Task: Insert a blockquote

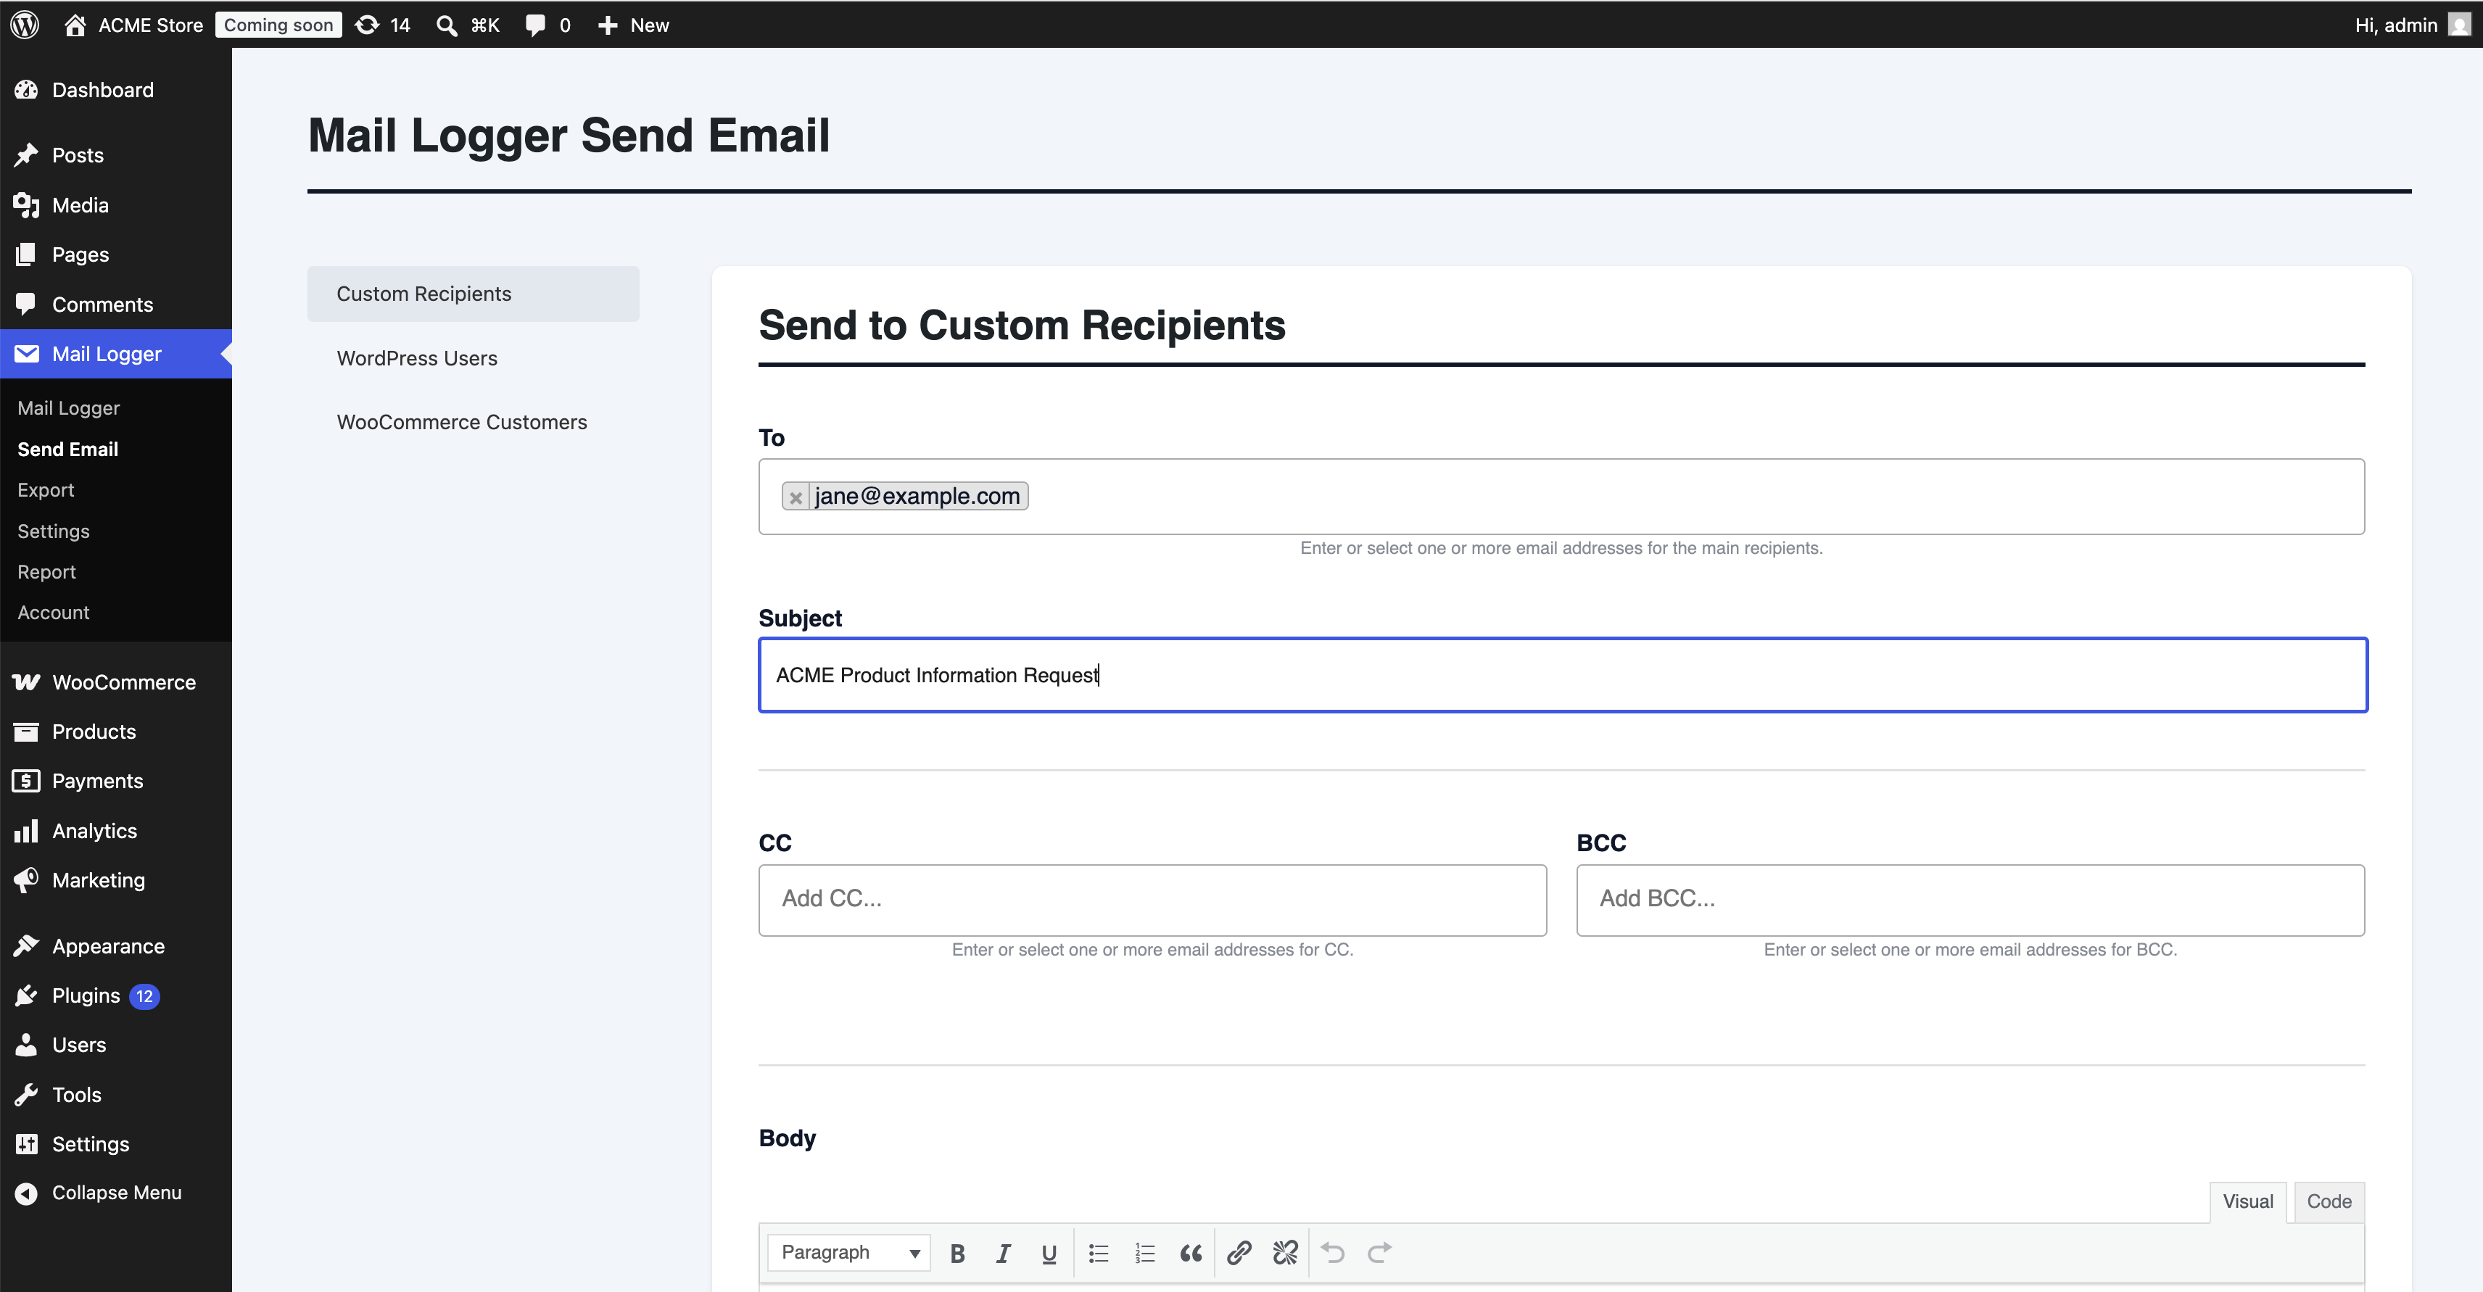Action: coord(1191,1253)
